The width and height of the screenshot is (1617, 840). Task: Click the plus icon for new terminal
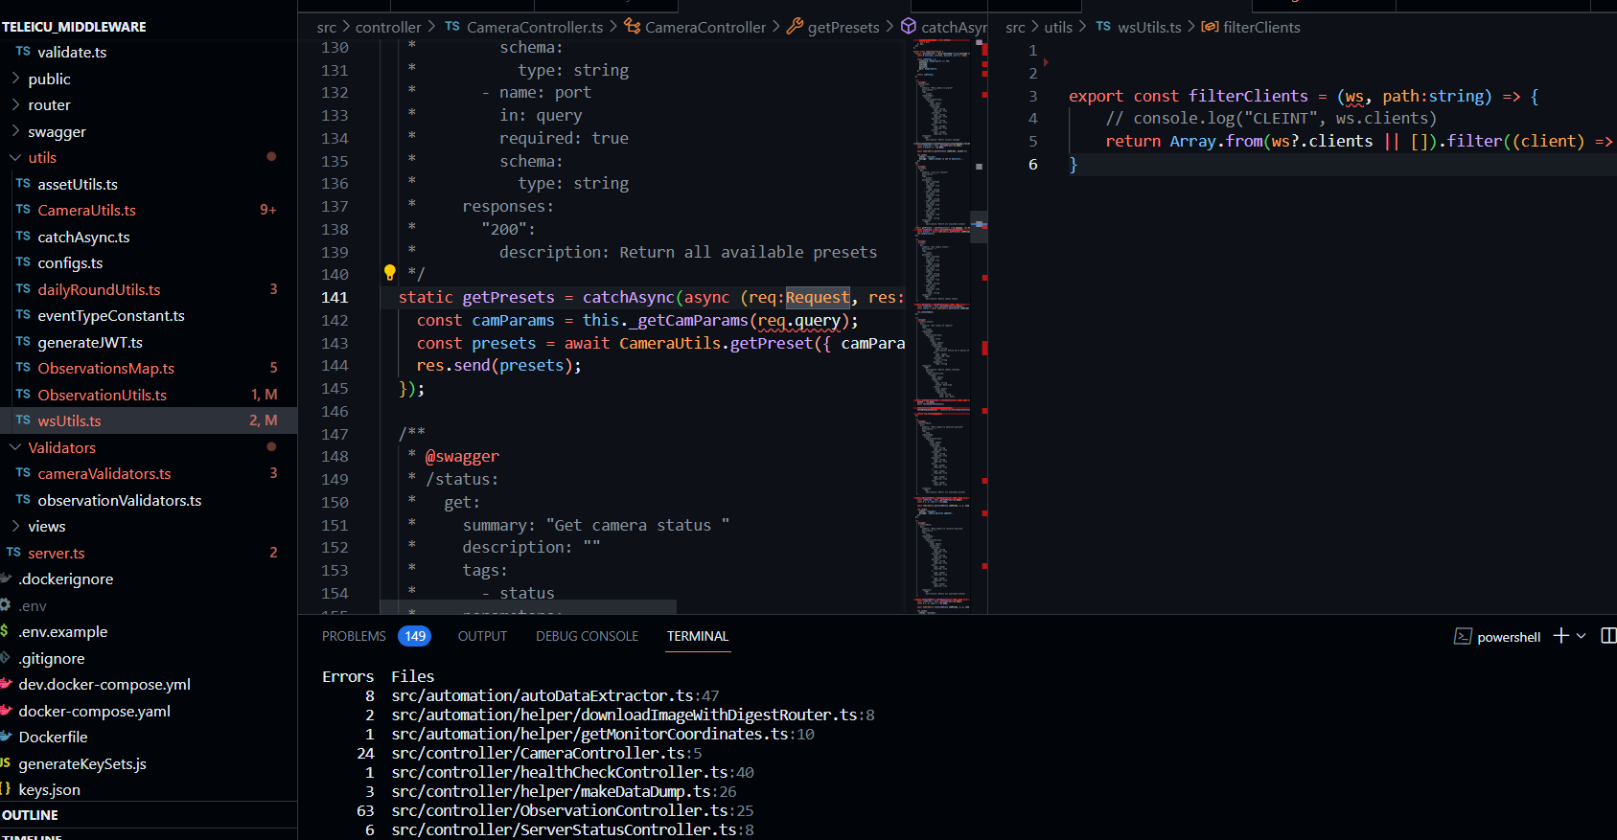point(1560,636)
